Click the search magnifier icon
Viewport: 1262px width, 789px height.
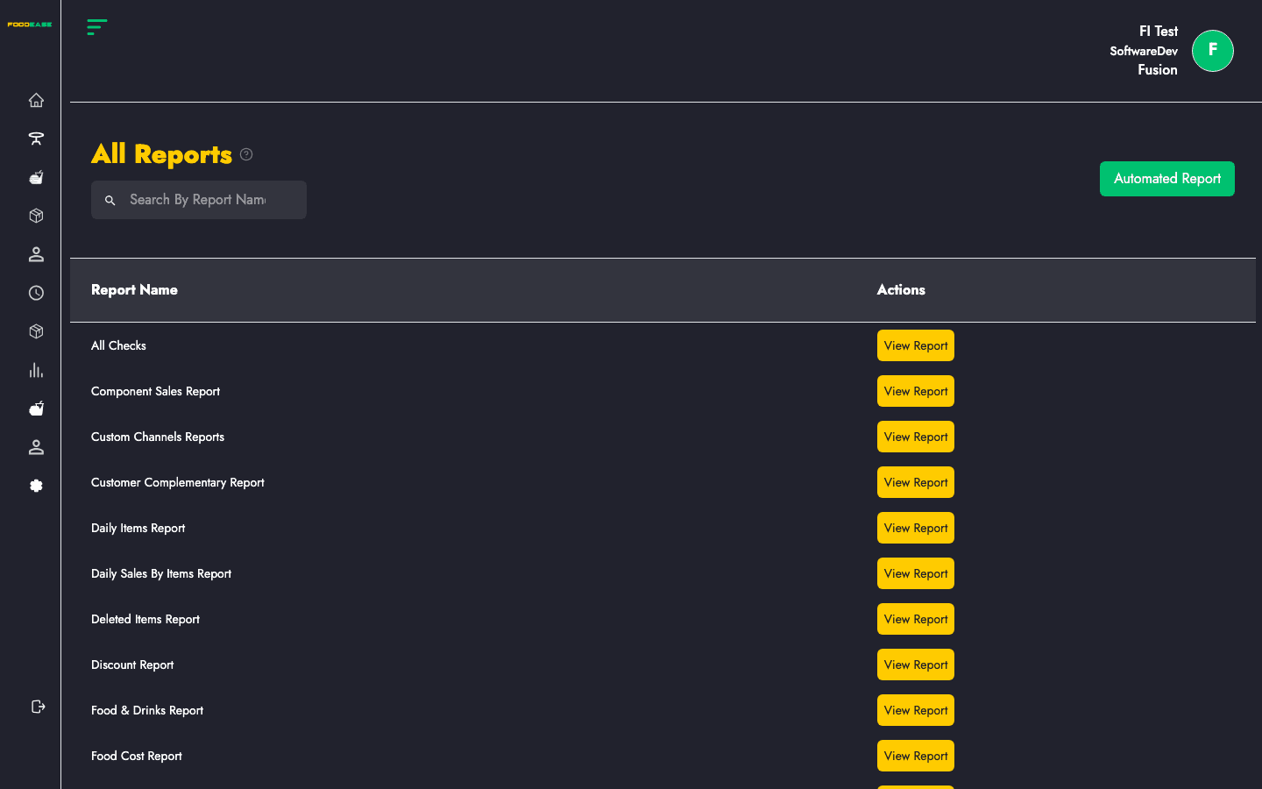point(110,201)
